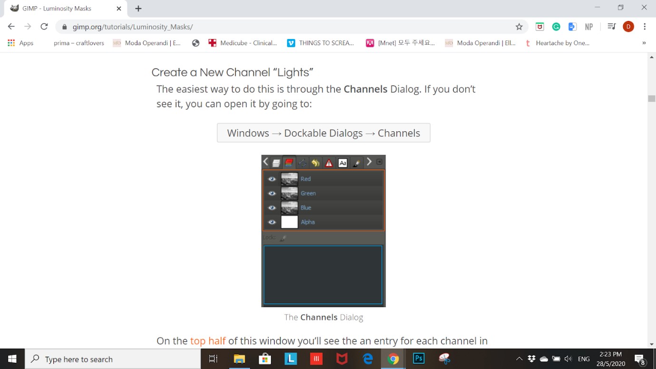Hide the Alpha channel via eye icon
Viewport: 656px width, 369px height.
tap(272, 222)
